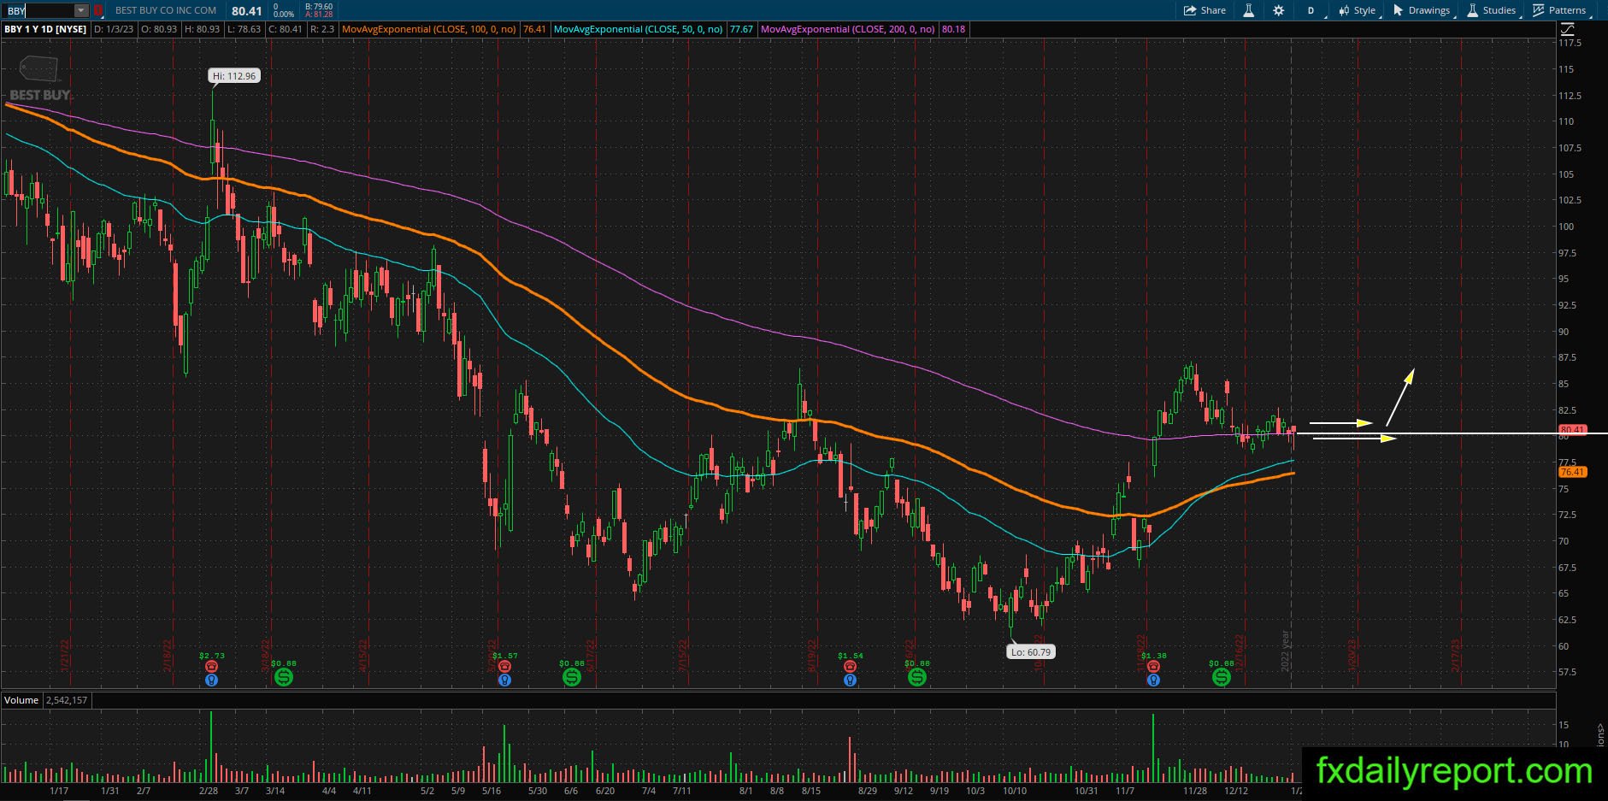This screenshot has height=801, width=1608.
Task: Click the BEST BUY CO INC COM company name
Action: [x=166, y=10]
